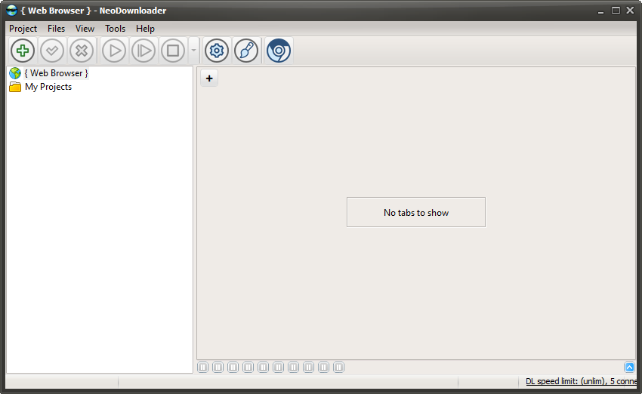
Task: Click the first connection pause indicator
Action: click(202, 368)
